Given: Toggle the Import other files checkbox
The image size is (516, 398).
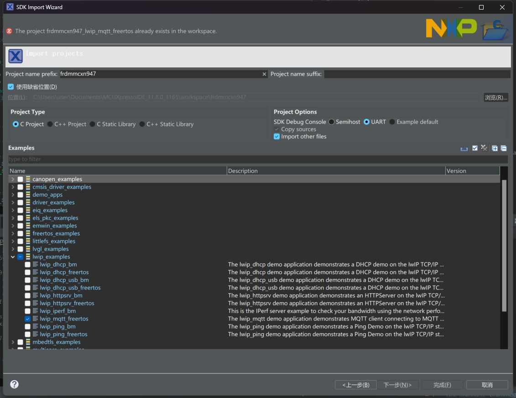Looking at the screenshot, I should click(277, 136).
